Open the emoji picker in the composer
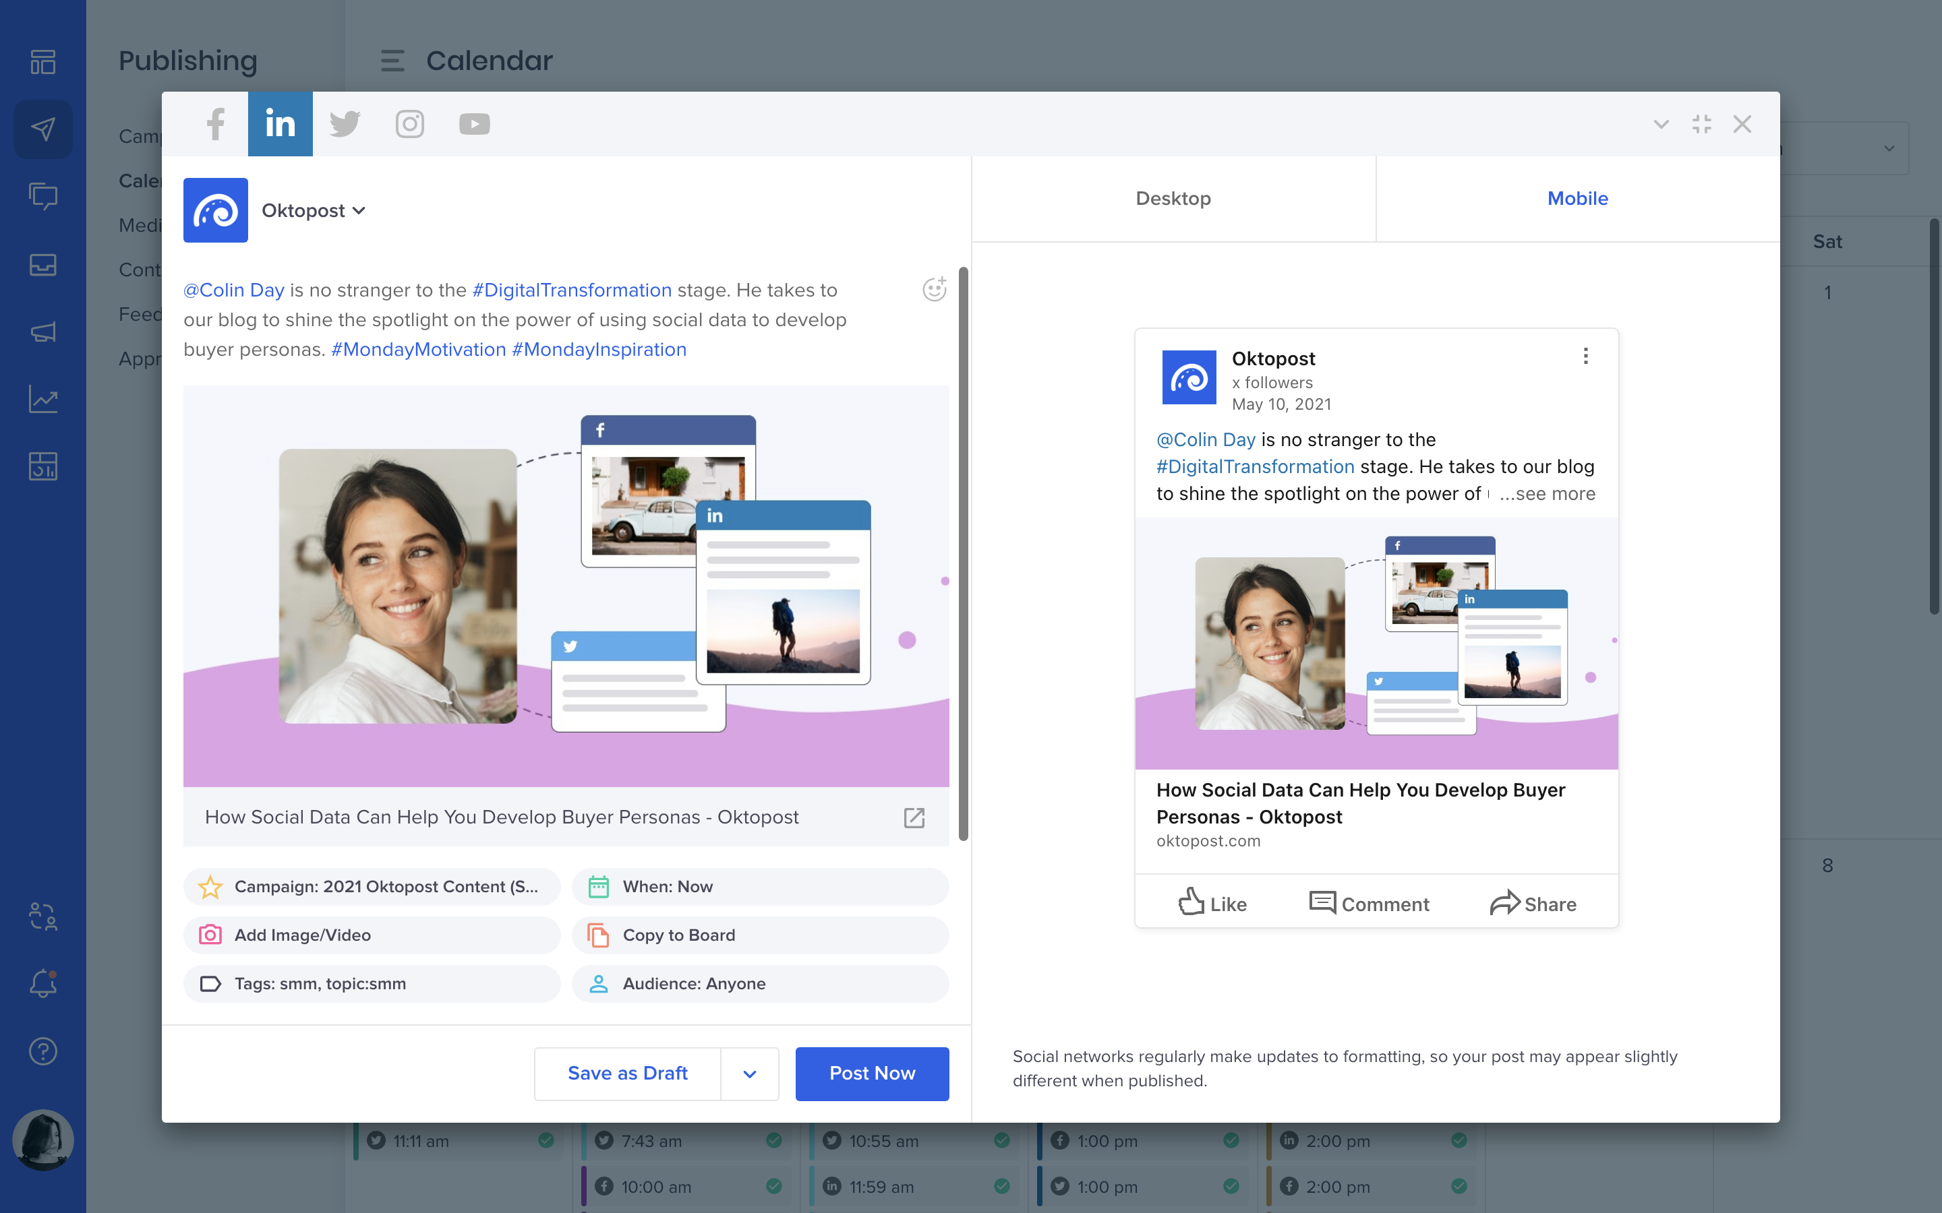Screen dimensions: 1942x1213 pos(935,289)
